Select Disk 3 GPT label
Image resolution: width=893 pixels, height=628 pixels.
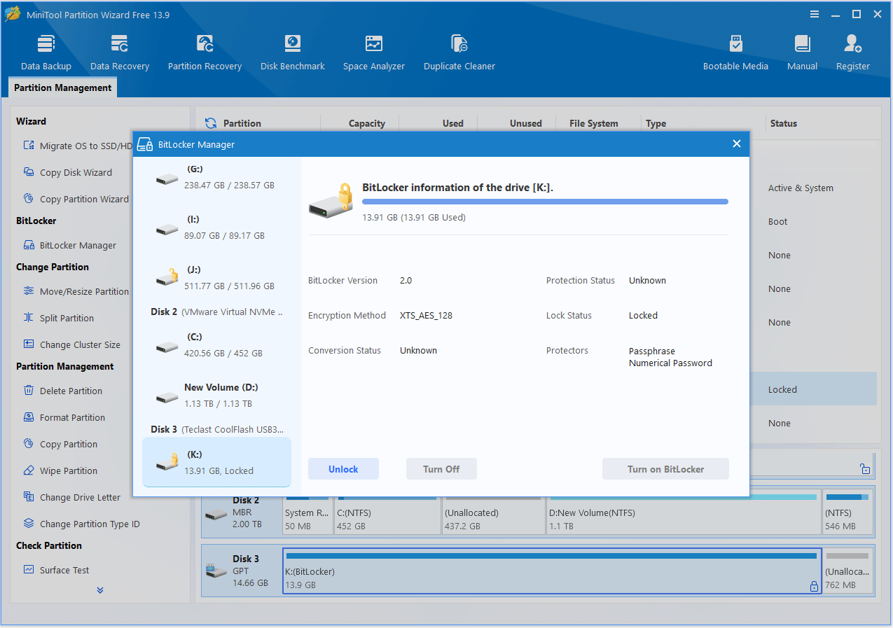pyautogui.click(x=242, y=571)
